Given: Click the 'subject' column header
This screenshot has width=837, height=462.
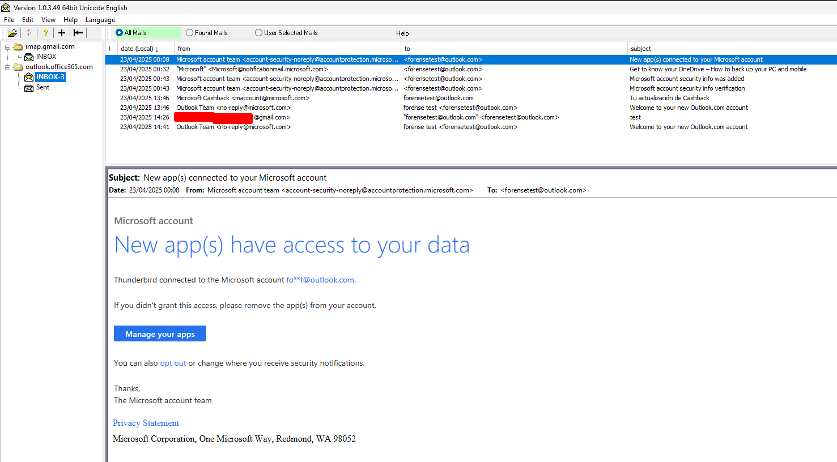Looking at the screenshot, I should tap(732, 49).
